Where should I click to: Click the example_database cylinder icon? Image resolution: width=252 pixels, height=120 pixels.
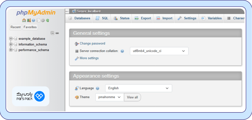[16, 39]
